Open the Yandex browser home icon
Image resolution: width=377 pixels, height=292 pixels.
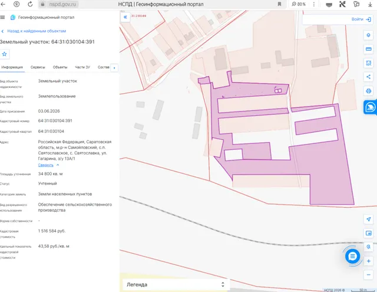16,4
